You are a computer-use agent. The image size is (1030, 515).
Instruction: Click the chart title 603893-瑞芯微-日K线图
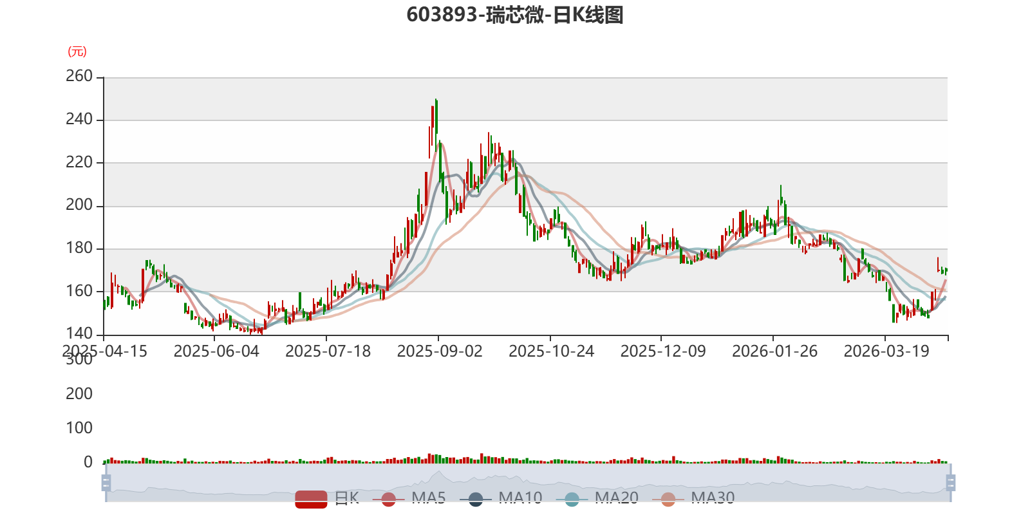[x=515, y=15]
